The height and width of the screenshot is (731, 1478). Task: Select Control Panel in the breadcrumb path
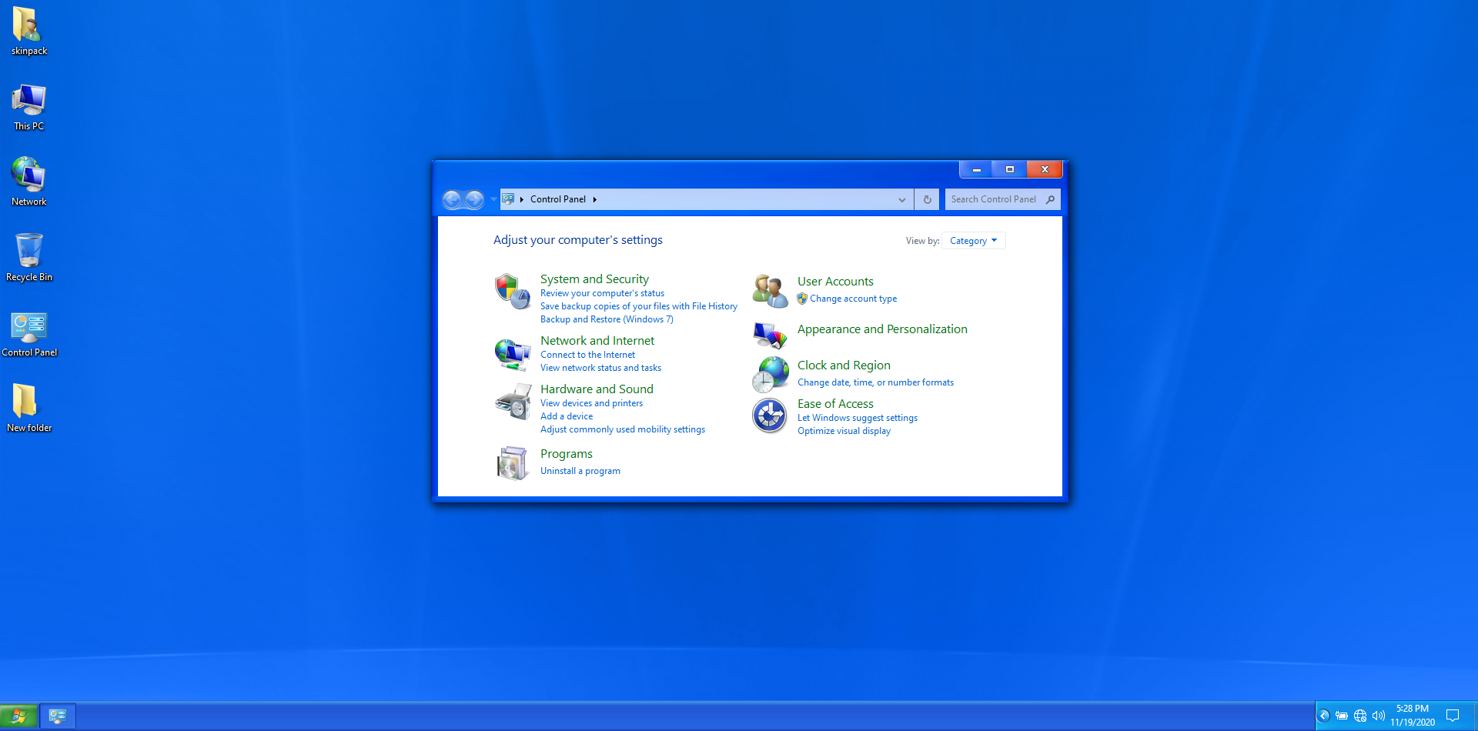click(x=557, y=199)
